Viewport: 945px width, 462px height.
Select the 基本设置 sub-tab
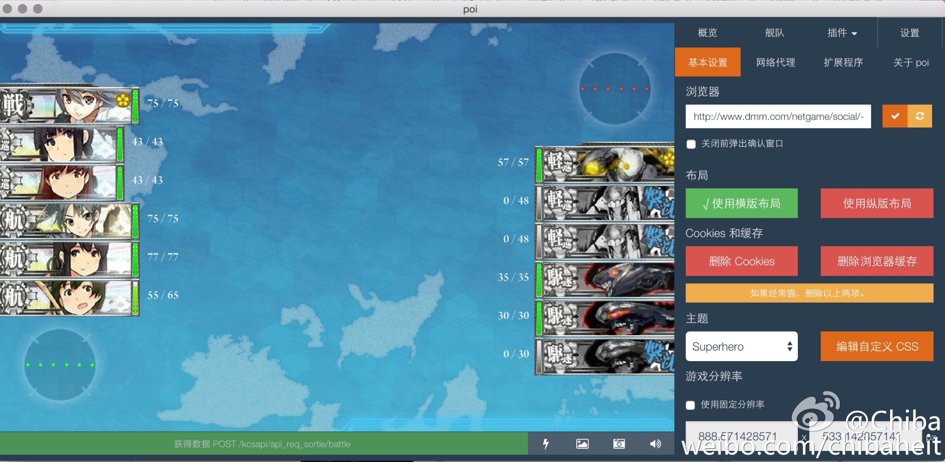point(708,62)
